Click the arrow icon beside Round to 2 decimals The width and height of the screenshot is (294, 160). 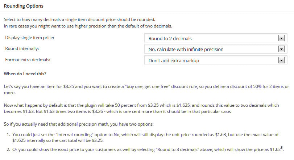pos(281,38)
